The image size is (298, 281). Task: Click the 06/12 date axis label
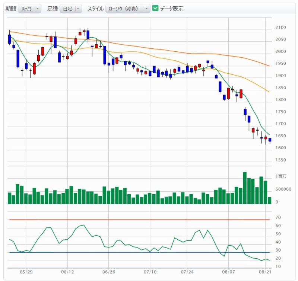click(x=67, y=272)
